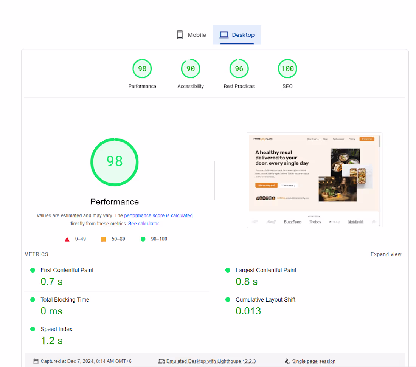Click the Accessibility label under gauge

click(x=191, y=87)
